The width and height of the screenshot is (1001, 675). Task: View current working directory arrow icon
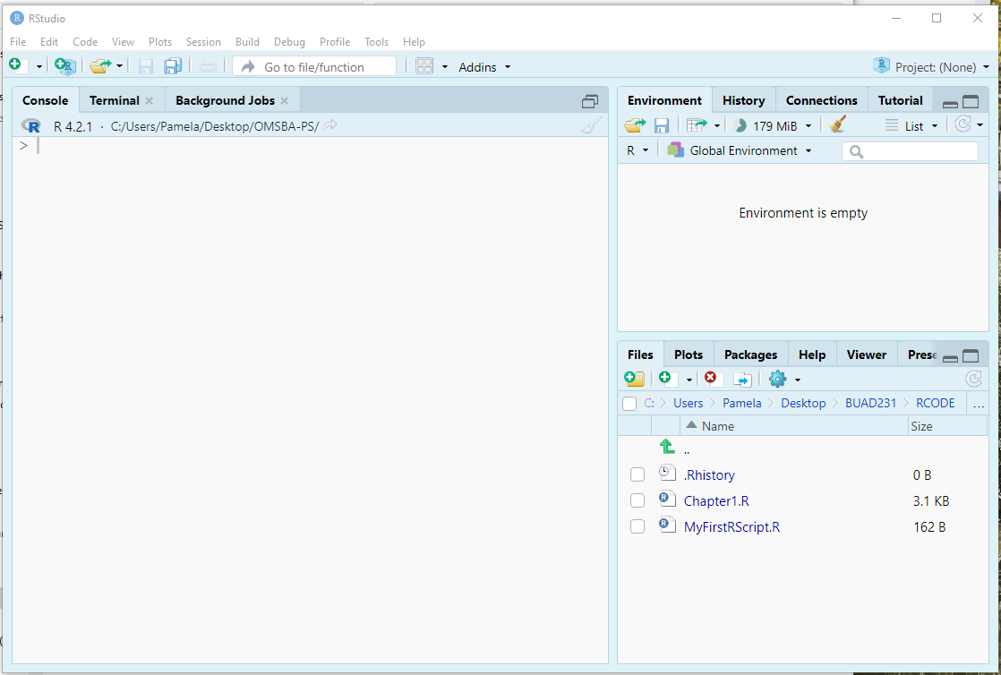pyautogui.click(x=330, y=125)
